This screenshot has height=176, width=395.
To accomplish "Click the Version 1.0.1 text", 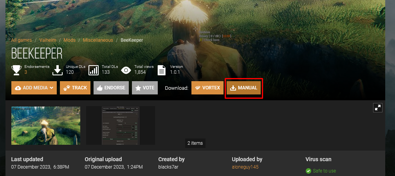I will coord(175,72).
